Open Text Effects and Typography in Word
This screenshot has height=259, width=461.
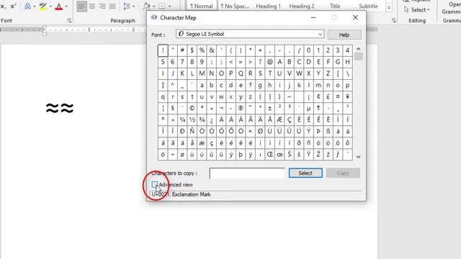(x=27, y=6)
